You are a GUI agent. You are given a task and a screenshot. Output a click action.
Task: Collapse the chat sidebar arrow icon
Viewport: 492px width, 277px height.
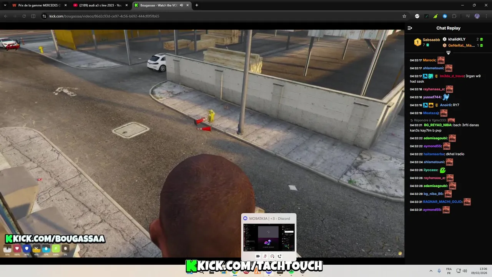[x=410, y=28]
